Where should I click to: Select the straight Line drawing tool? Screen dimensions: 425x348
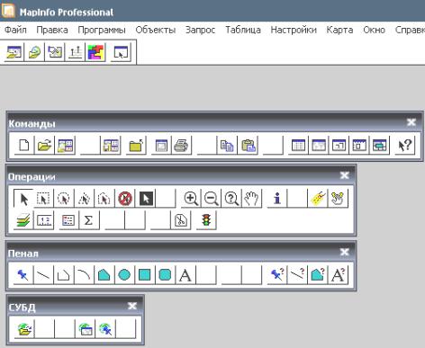[x=44, y=275]
